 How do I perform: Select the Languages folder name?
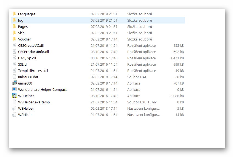click(x=27, y=14)
